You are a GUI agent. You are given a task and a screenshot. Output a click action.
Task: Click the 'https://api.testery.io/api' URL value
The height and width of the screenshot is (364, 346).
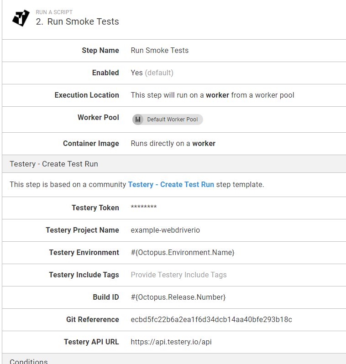coord(171,342)
